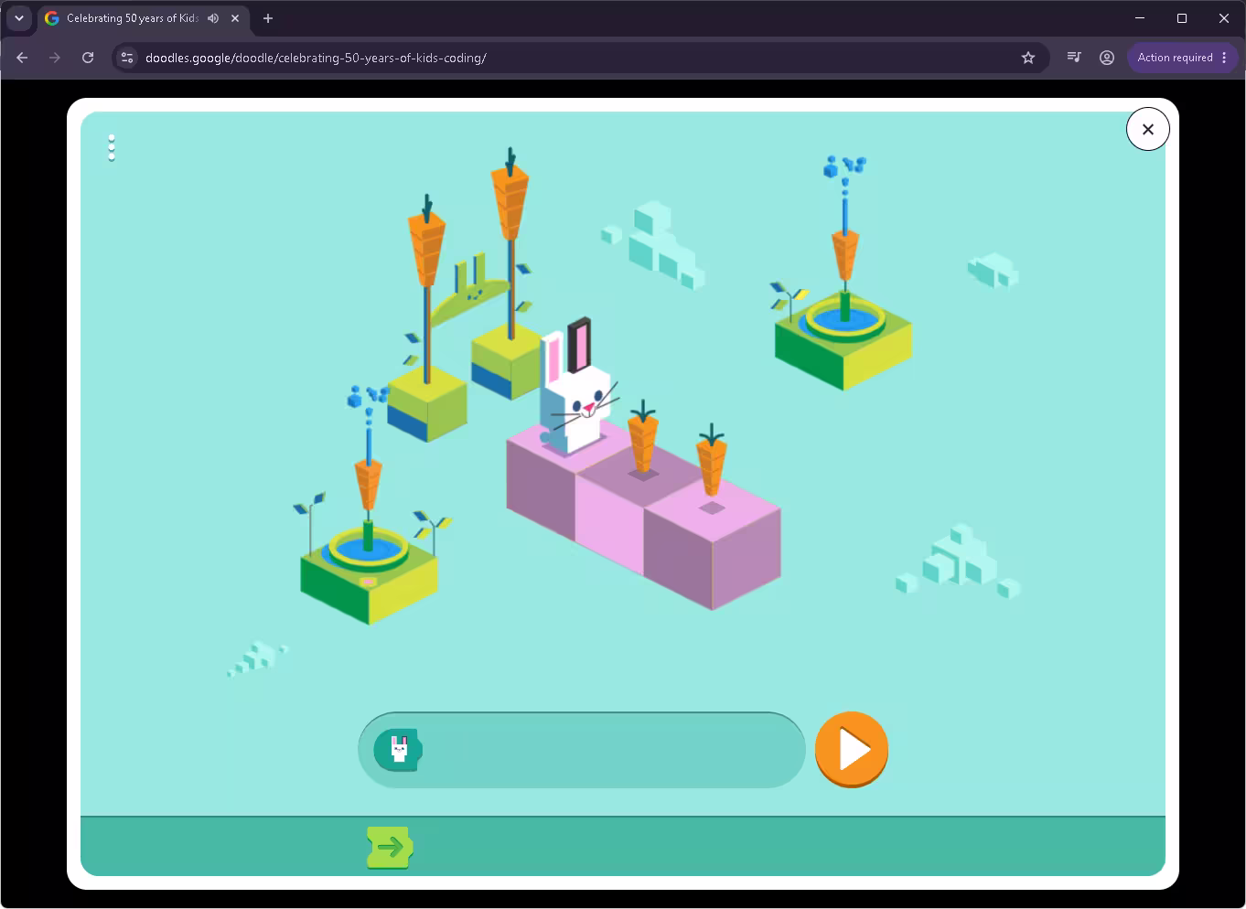Close the Celebrating 50 years of Kids tab
Image resolution: width=1246 pixels, height=909 pixels.
235,18
